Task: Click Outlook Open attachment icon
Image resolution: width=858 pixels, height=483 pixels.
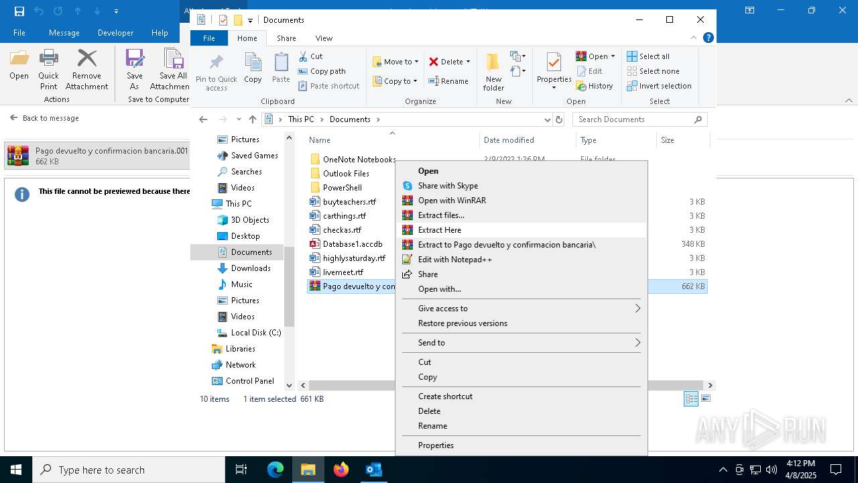Action: 19,66
